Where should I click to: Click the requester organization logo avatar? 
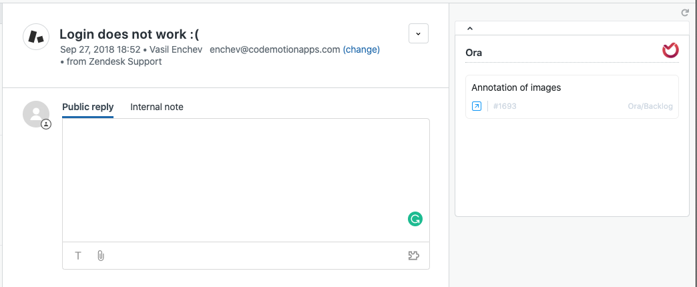pos(37,37)
